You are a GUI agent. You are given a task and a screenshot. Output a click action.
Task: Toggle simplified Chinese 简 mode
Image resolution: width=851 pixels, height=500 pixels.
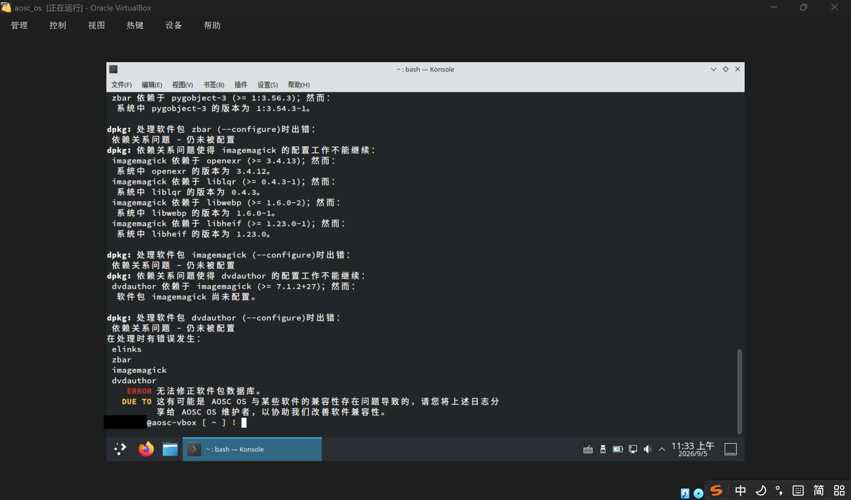pyautogui.click(x=818, y=490)
